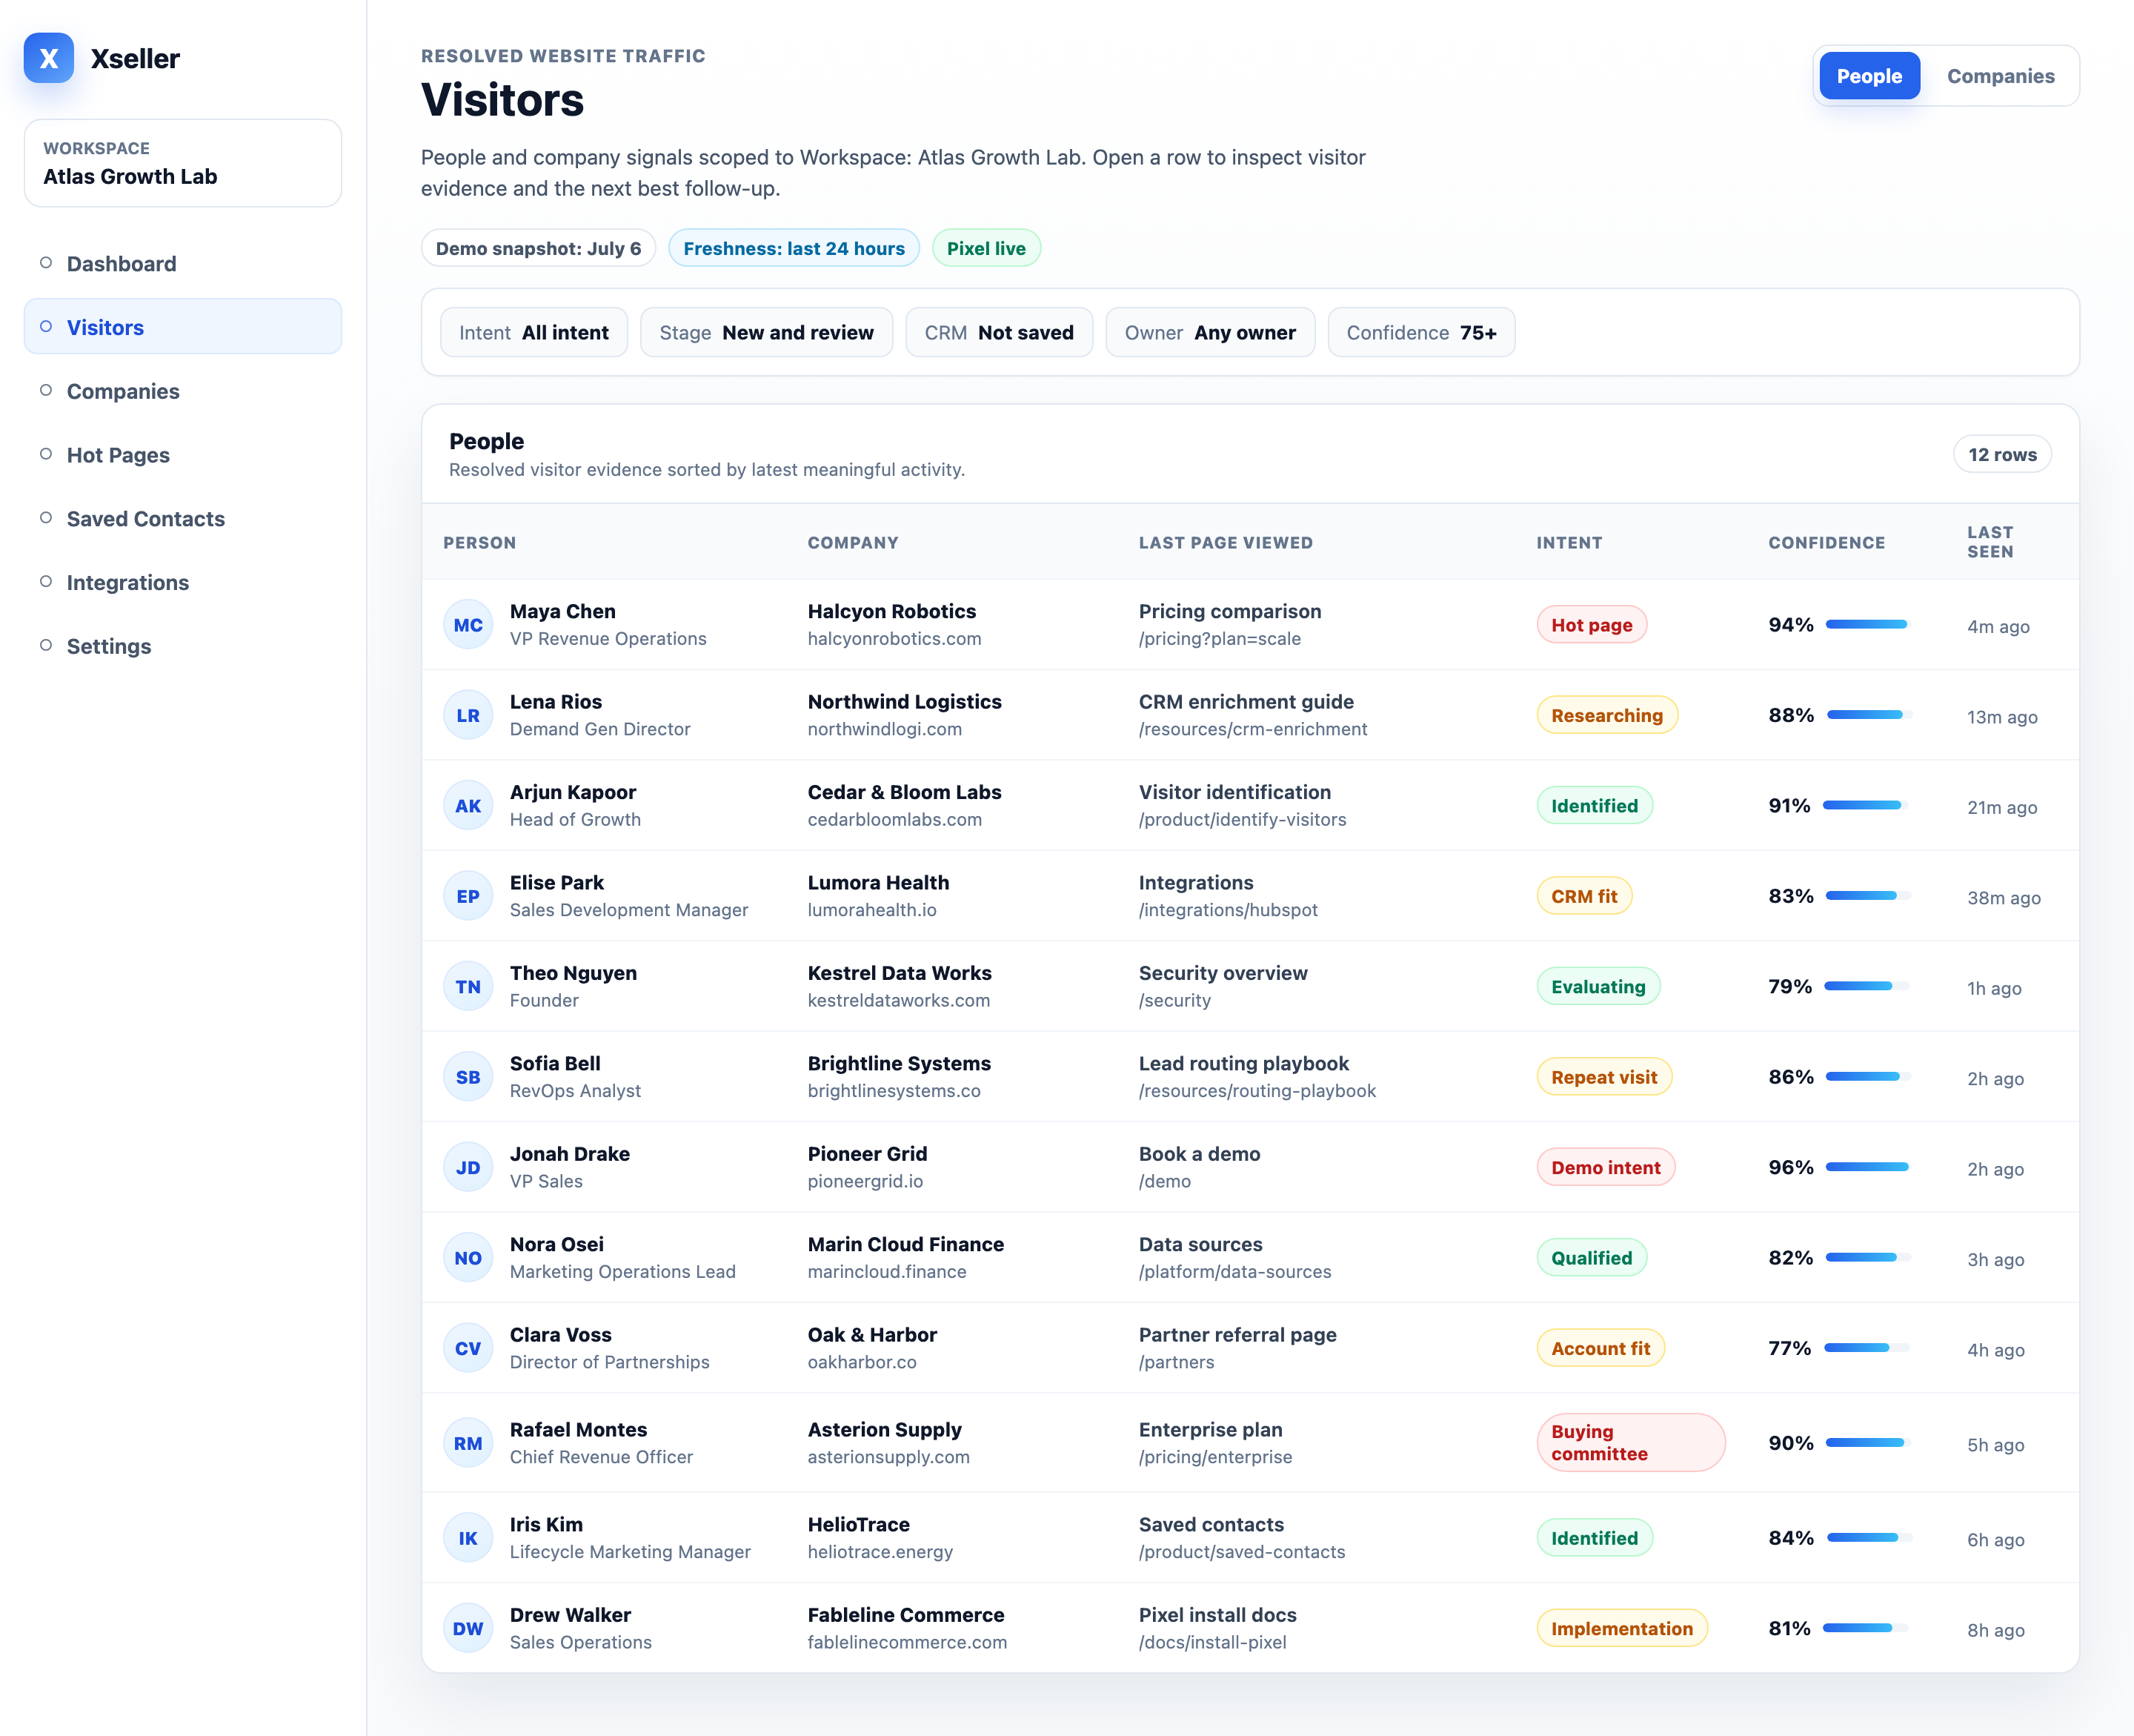This screenshot has width=2134, height=1736.
Task: Sort by the Person column header
Action: point(479,542)
